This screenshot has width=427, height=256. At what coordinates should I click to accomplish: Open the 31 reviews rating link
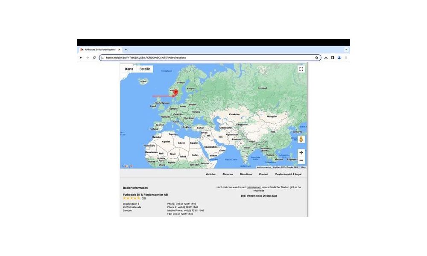(143, 198)
